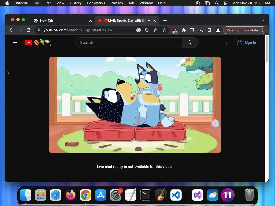Reload the page with the refresh icon
275x206 pixels.
(28, 30)
